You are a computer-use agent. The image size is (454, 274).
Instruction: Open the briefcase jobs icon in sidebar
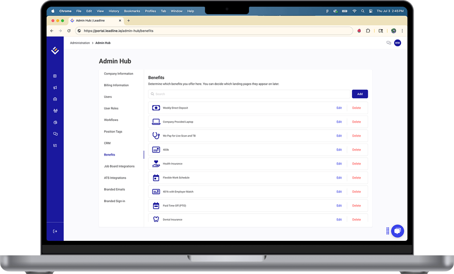pyautogui.click(x=55, y=99)
